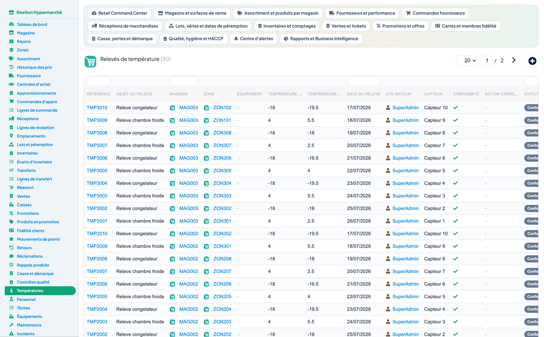544x337 pixels.
Task: Select Ventes et tickets tab
Action: [346, 26]
